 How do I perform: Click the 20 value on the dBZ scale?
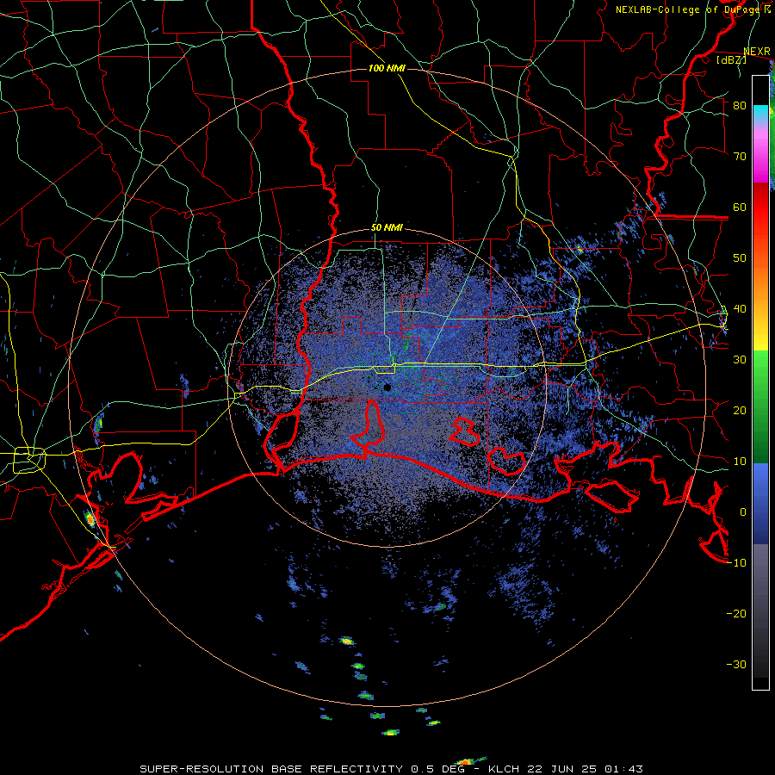(x=740, y=411)
